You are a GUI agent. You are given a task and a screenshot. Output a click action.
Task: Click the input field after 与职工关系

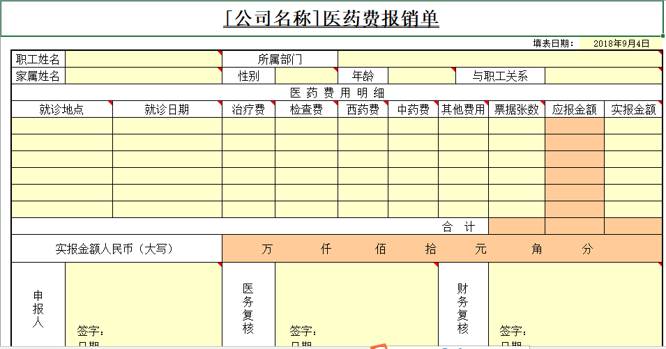pyautogui.click(x=603, y=76)
